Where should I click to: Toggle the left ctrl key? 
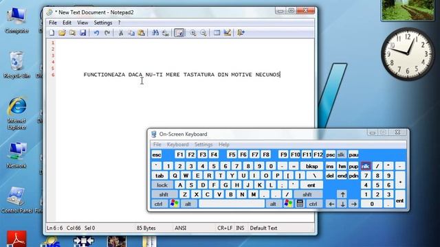pos(159,204)
